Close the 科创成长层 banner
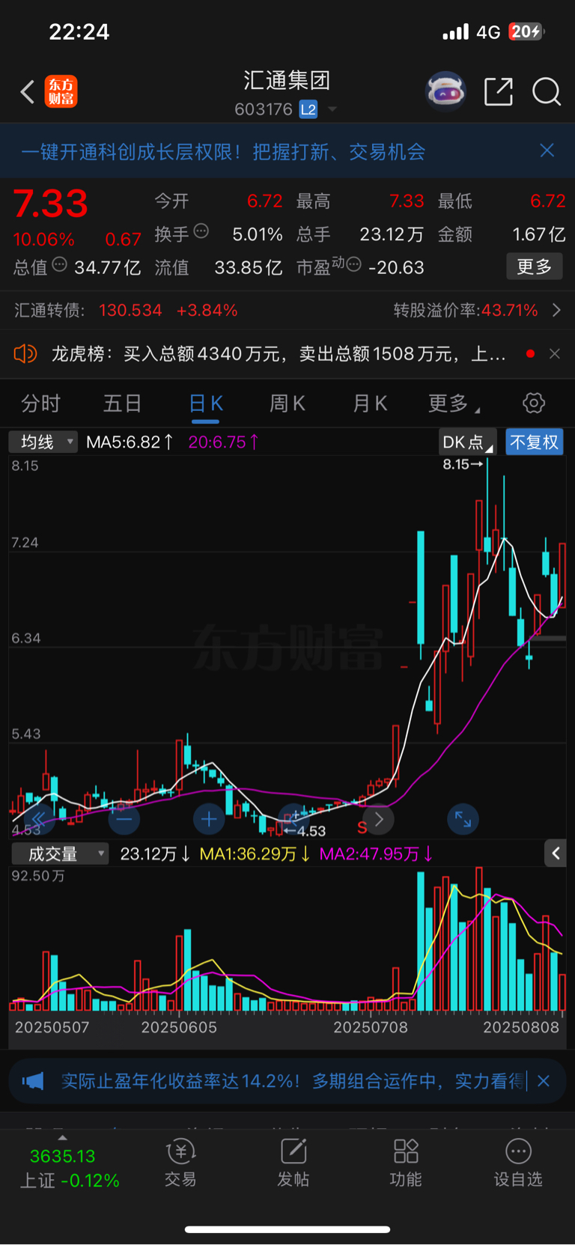Screen dimensions: 575x1245 [x=547, y=150]
